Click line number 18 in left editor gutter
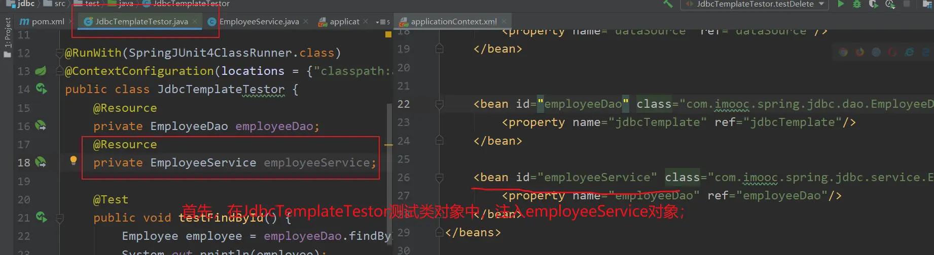The width and height of the screenshot is (934, 255). pyautogui.click(x=24, y=162)
